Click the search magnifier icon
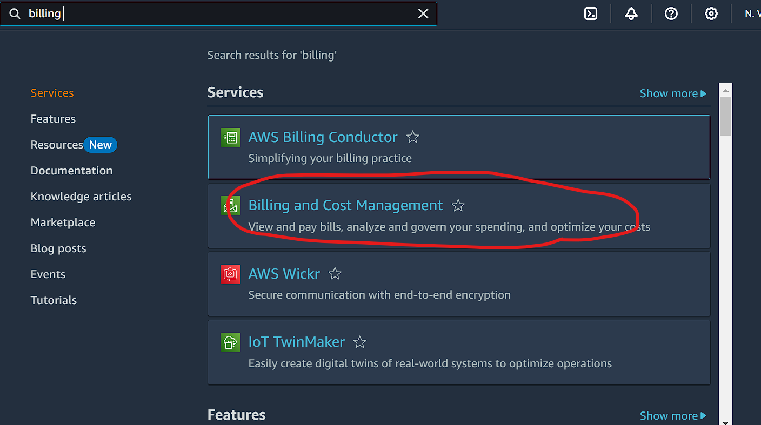This screenshot has width=761, height=425. [15, 14]
